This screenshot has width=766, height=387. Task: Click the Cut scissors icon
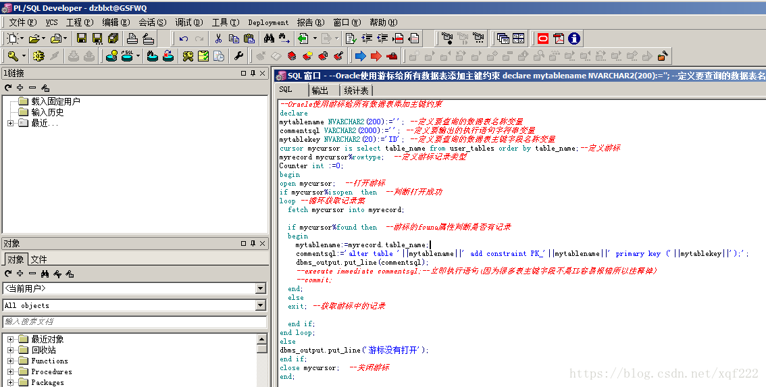click(x=218, y=38)
